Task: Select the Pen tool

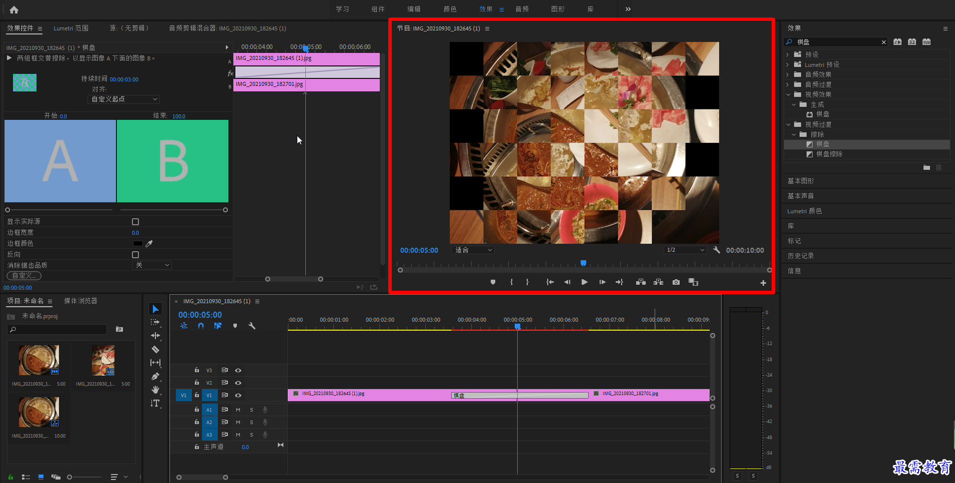Action: click(x=155, y=376)
